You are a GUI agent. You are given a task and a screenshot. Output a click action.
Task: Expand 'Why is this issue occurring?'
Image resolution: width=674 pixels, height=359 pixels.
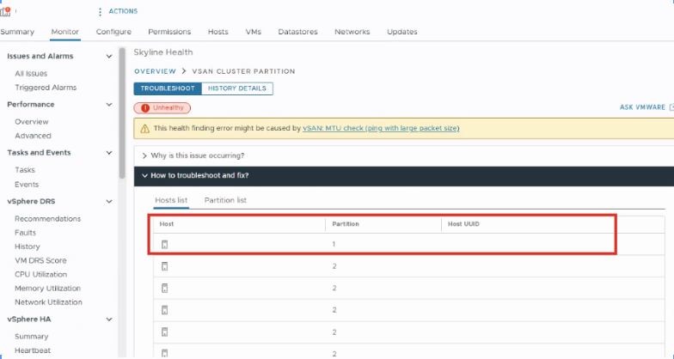click(x=197, y=155)
